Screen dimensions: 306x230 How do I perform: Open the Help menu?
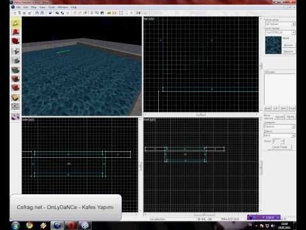(73, 7)
